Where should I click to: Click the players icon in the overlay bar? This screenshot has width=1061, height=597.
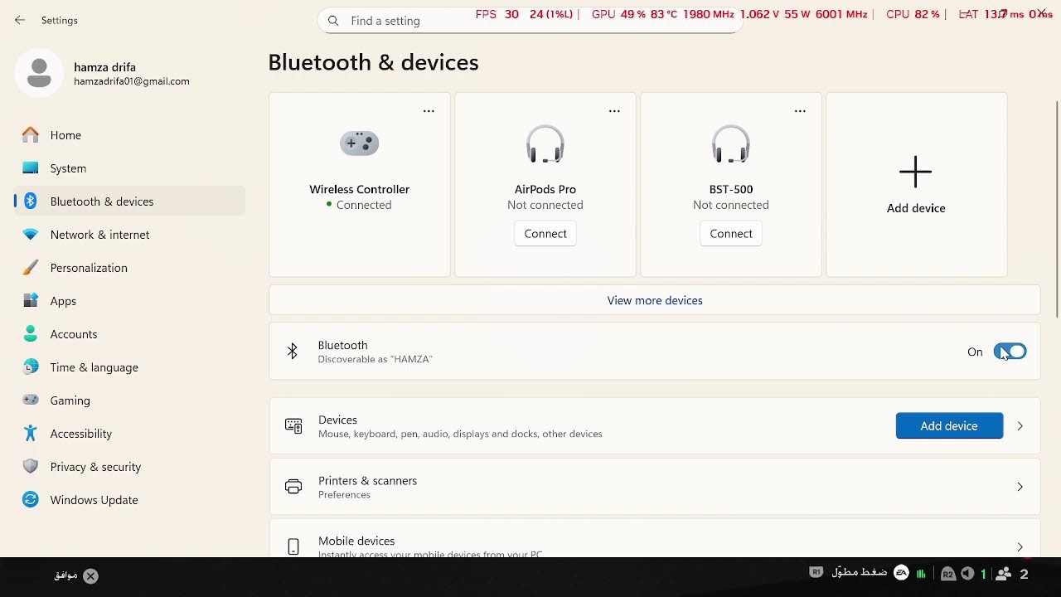click(1004, 574)
